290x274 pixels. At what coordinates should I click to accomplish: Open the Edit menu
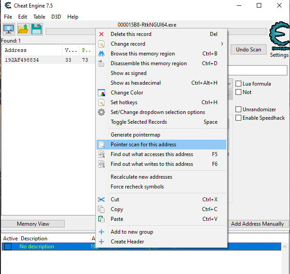click(x=23, y=17)
